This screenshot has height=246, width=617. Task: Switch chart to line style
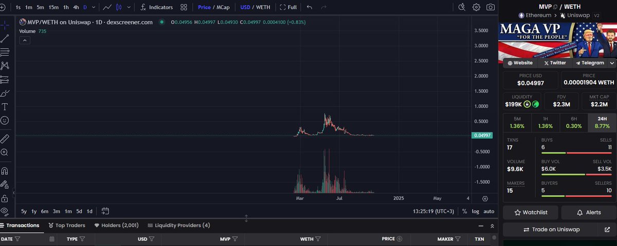coord(107,7)
